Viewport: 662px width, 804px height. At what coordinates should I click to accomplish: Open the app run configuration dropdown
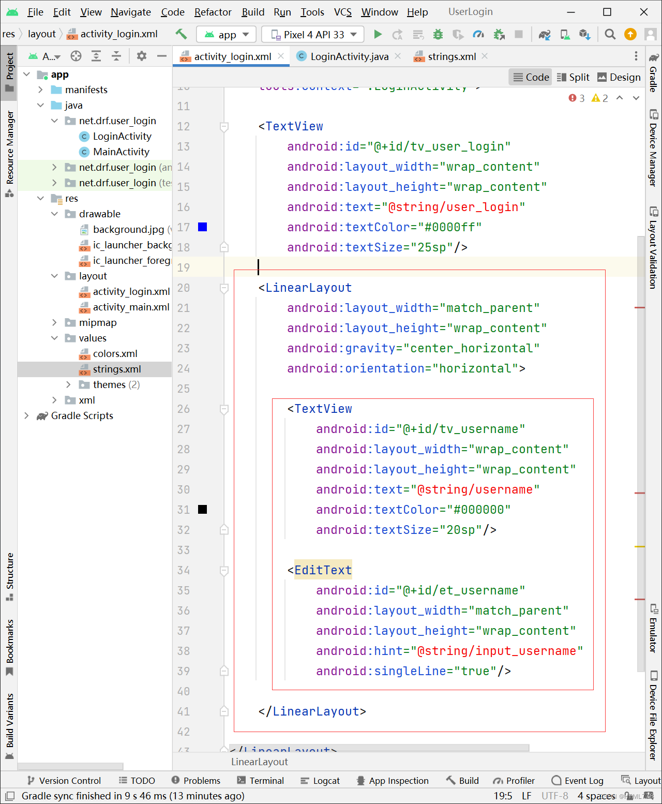(x=227, y=35)
